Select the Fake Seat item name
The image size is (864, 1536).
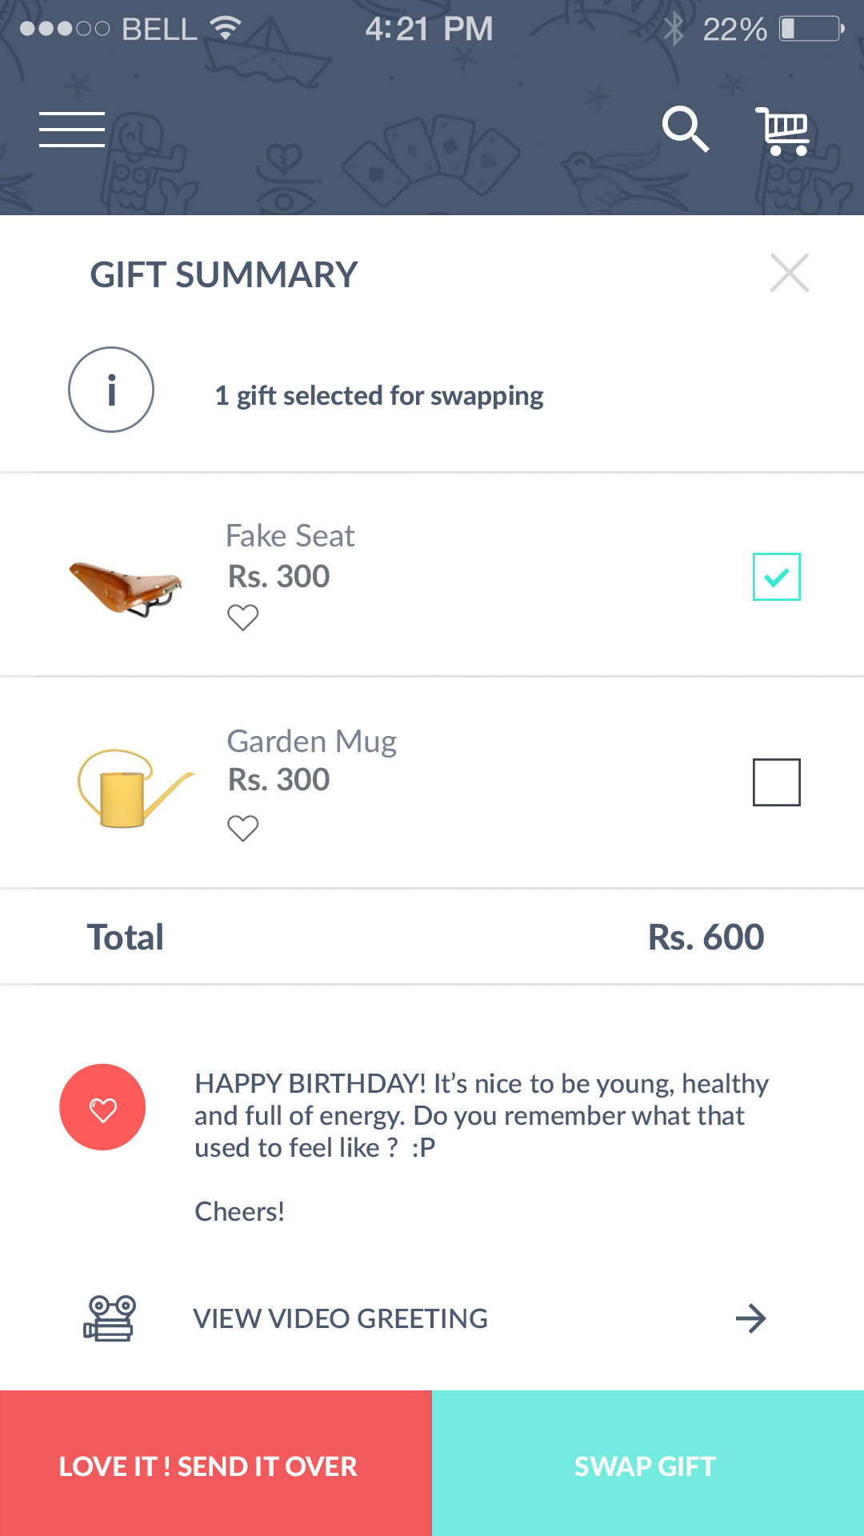pos(290,536)
